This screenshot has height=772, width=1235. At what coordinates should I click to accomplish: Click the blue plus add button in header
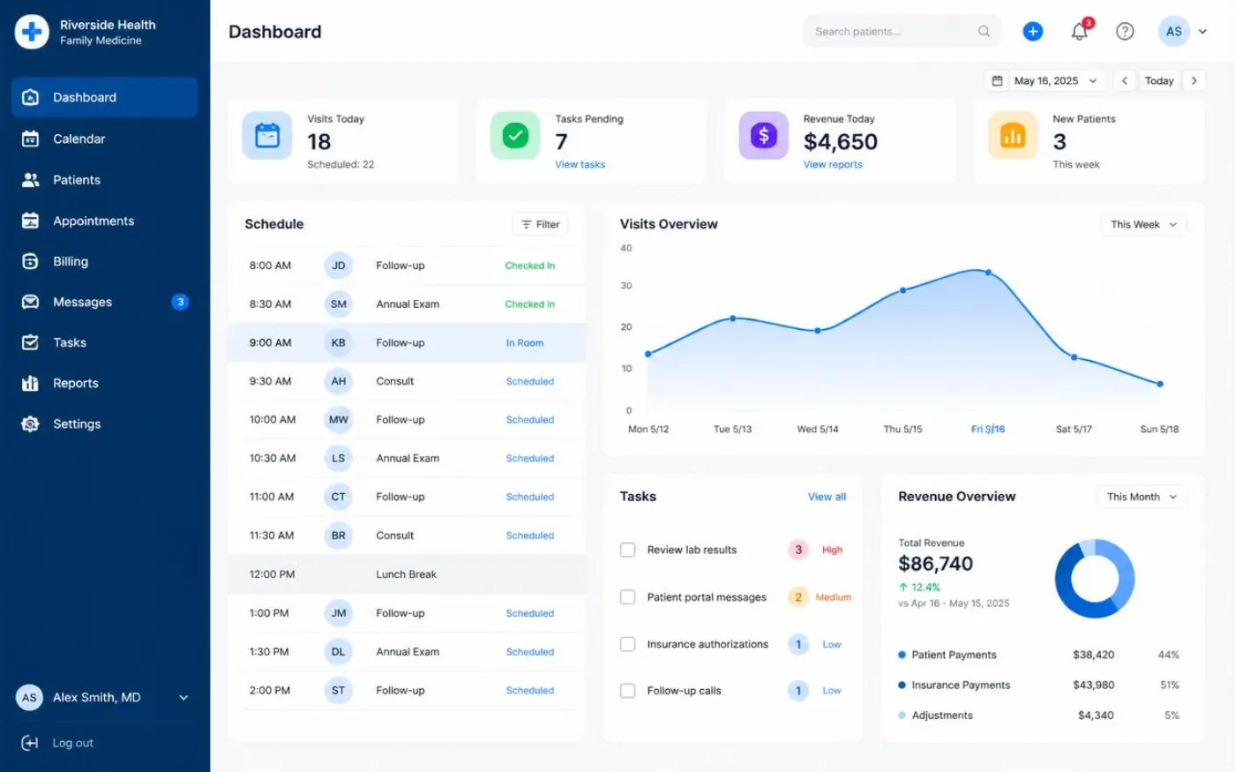click(x=1033, y=32)
